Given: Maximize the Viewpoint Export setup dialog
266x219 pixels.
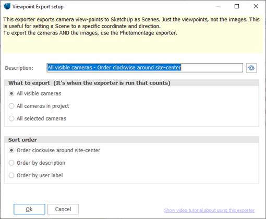Looking at the screenshot, I should 237,6.
